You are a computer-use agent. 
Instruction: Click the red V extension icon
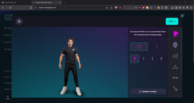[143, 8]
